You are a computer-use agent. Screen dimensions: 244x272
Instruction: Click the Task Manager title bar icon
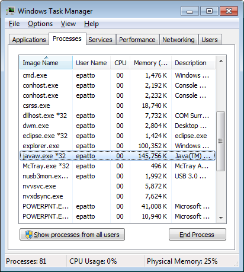[11, 11]
